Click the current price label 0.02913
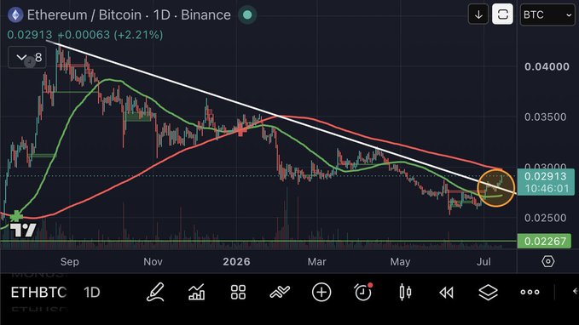 545,176
